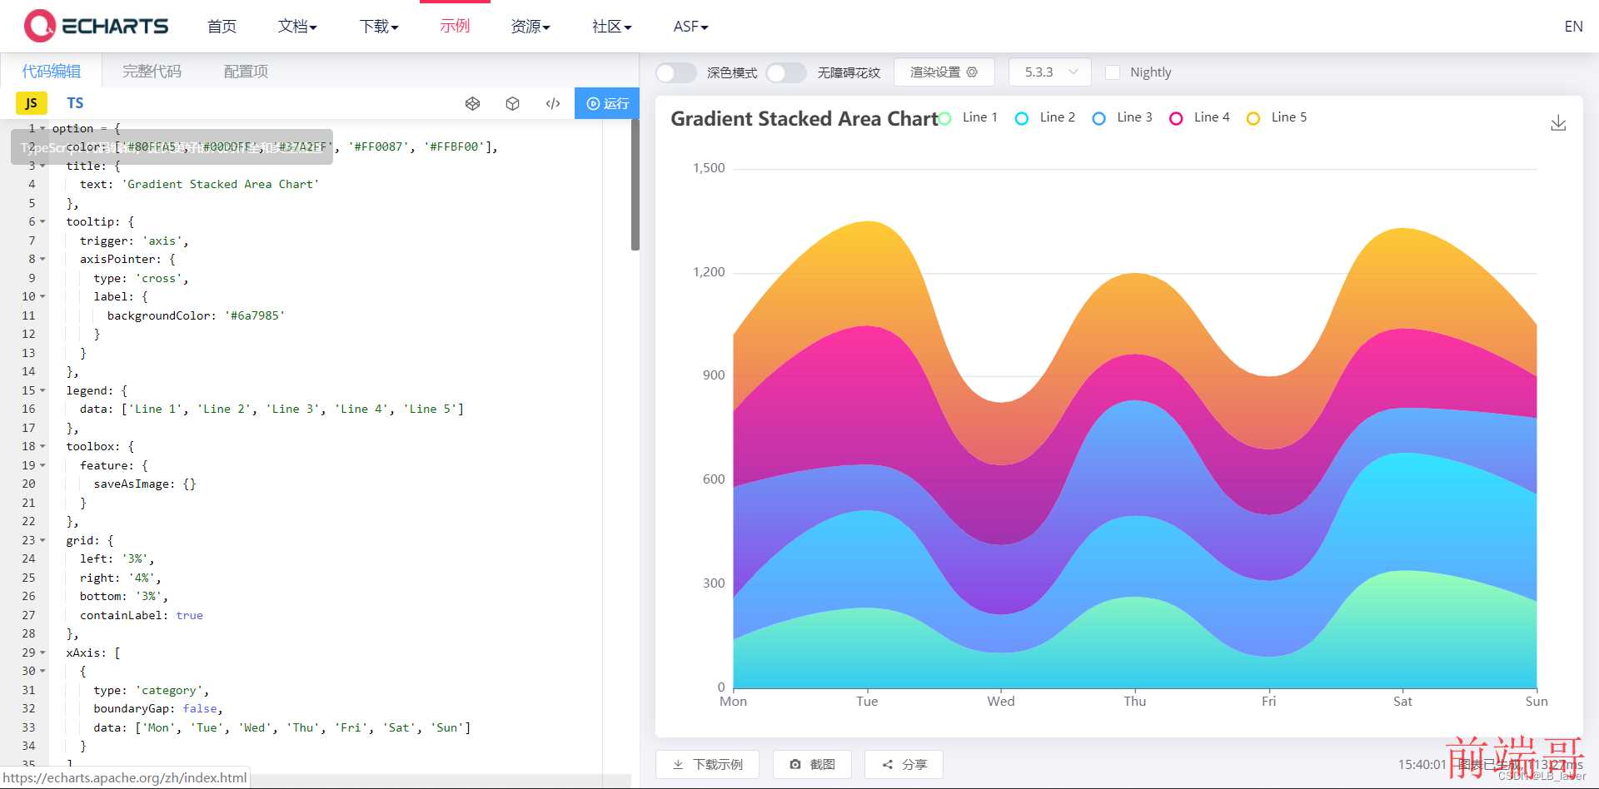This screenshot has height=789, width=1599.
Task: Open the 5.3.3 version dropdown
Action: tap(1050, 72)
